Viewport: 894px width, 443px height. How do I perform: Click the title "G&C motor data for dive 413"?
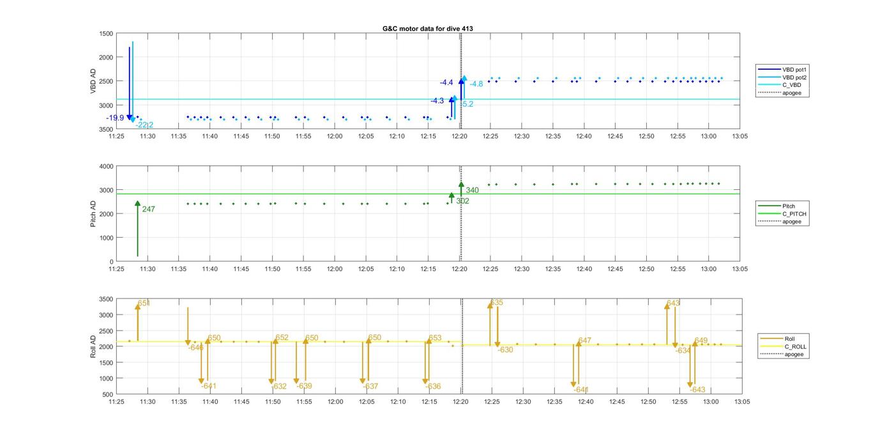(x=427, y=29)
